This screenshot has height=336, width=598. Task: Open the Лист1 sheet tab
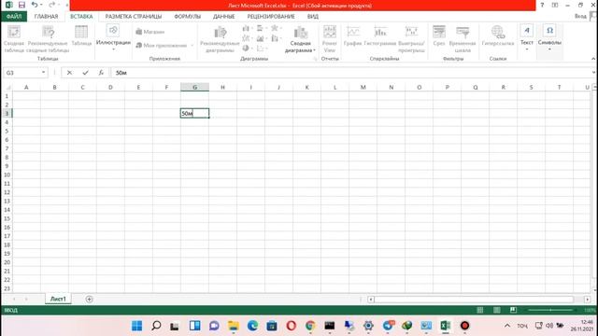click(58, 299)
